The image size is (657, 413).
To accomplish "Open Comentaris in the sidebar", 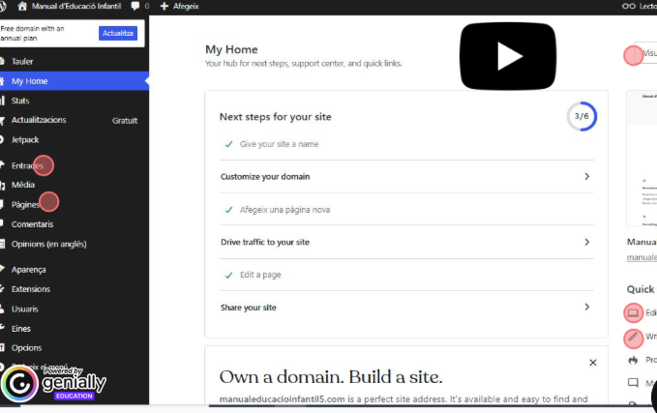I will (x=32, y=224).
